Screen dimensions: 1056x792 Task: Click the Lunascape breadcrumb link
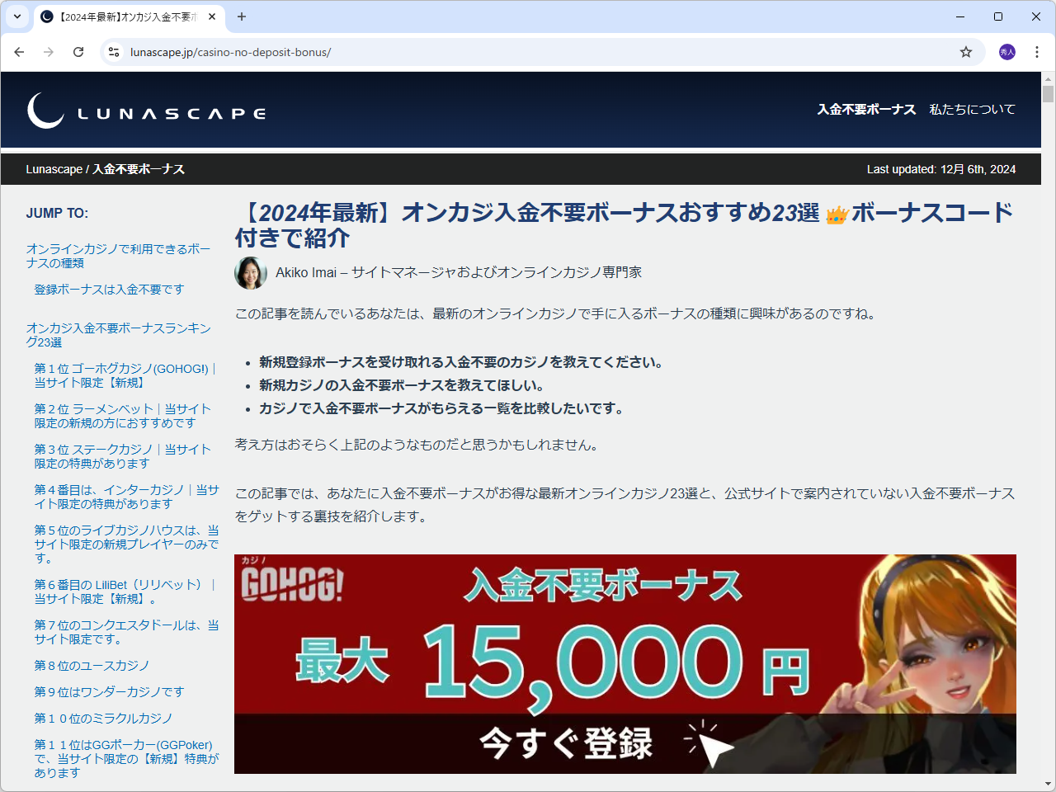pyautogui.click(x=54, y=168)
